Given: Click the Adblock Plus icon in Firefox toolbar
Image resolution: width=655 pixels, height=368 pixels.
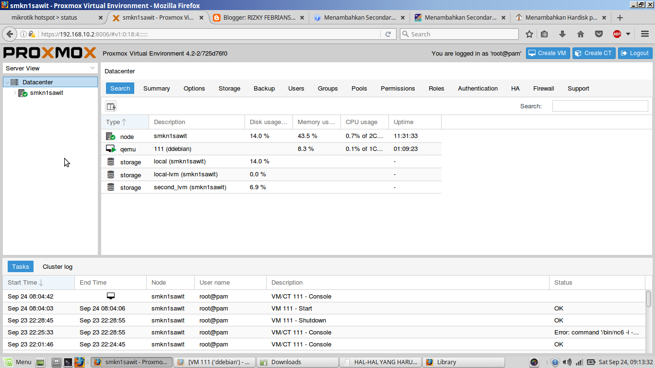Looking at the screenshot, I should tap(618, 34).
